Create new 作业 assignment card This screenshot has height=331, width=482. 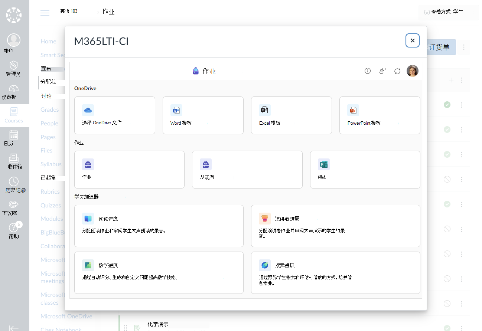[x=129, y=170]
